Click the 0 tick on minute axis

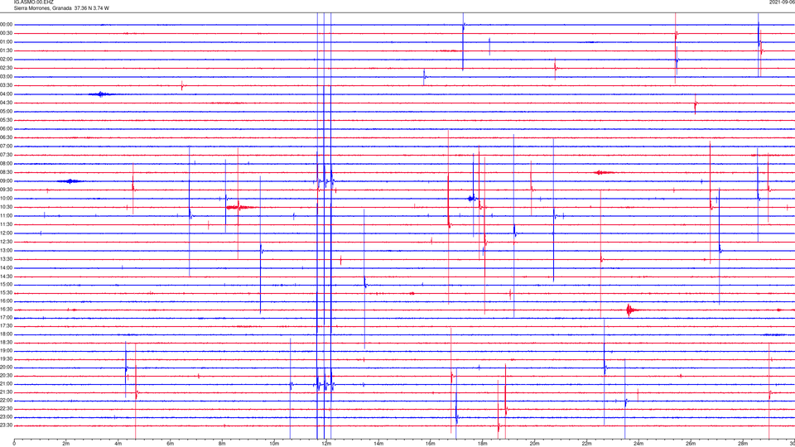14,444
